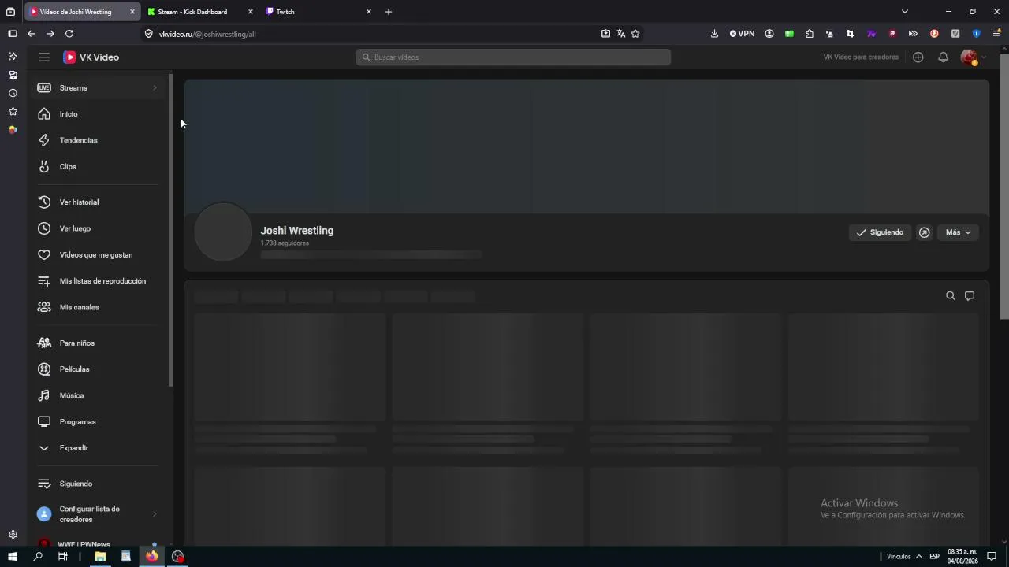Screen dimensions: 1009x567
Task: Bookmark this page with the star
Action: point(635,34)
